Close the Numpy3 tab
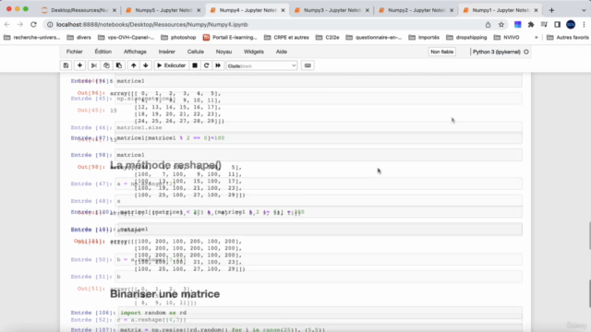Image resolution: width=591 pixels, height=332 pixels. click(x=368, y=10)
